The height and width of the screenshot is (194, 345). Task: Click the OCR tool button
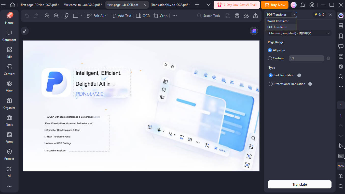point(143,16)
